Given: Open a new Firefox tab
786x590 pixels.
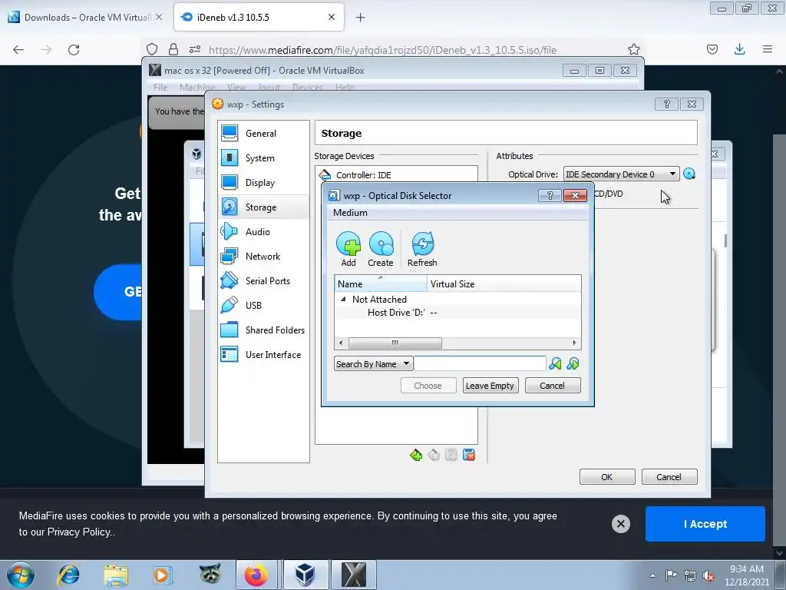Looking at the screenshot, I should click(x=361, y=18).
